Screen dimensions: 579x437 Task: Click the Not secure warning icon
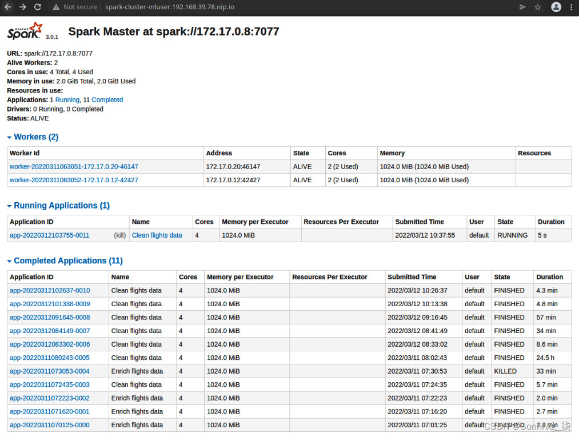pos(56,7)
